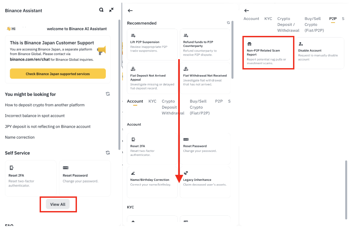
Task: Open the Name/Birthday Correction card
Action: point(152,182)
